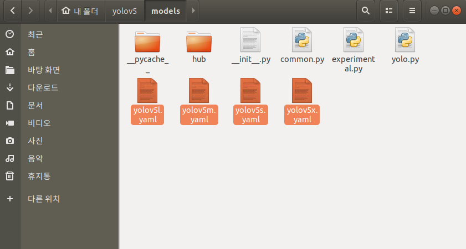Image resolution: width=466 pixels, height=249 pixels.
Task: Open 문서 in the sidebar
Action: tap(35, 105)
